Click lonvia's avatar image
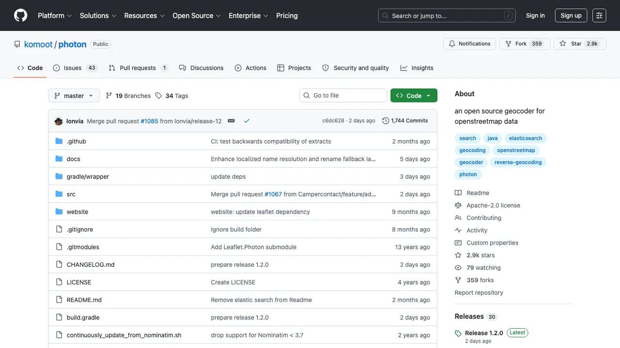620x348 pixels. 59,121
